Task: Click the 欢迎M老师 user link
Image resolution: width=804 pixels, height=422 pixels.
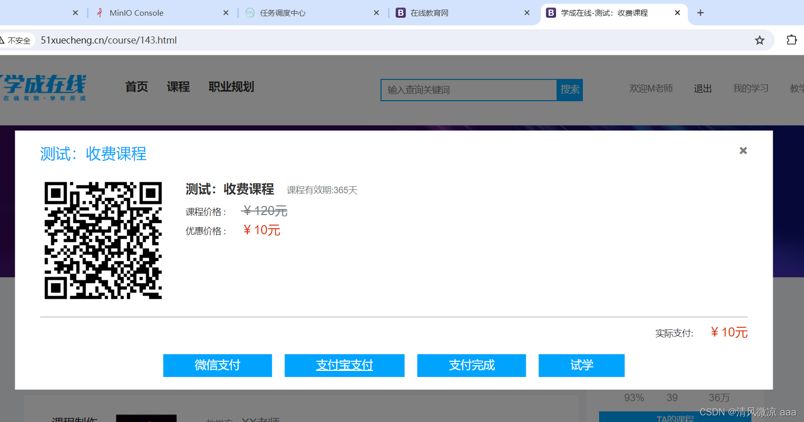Action: coord(651,89)
